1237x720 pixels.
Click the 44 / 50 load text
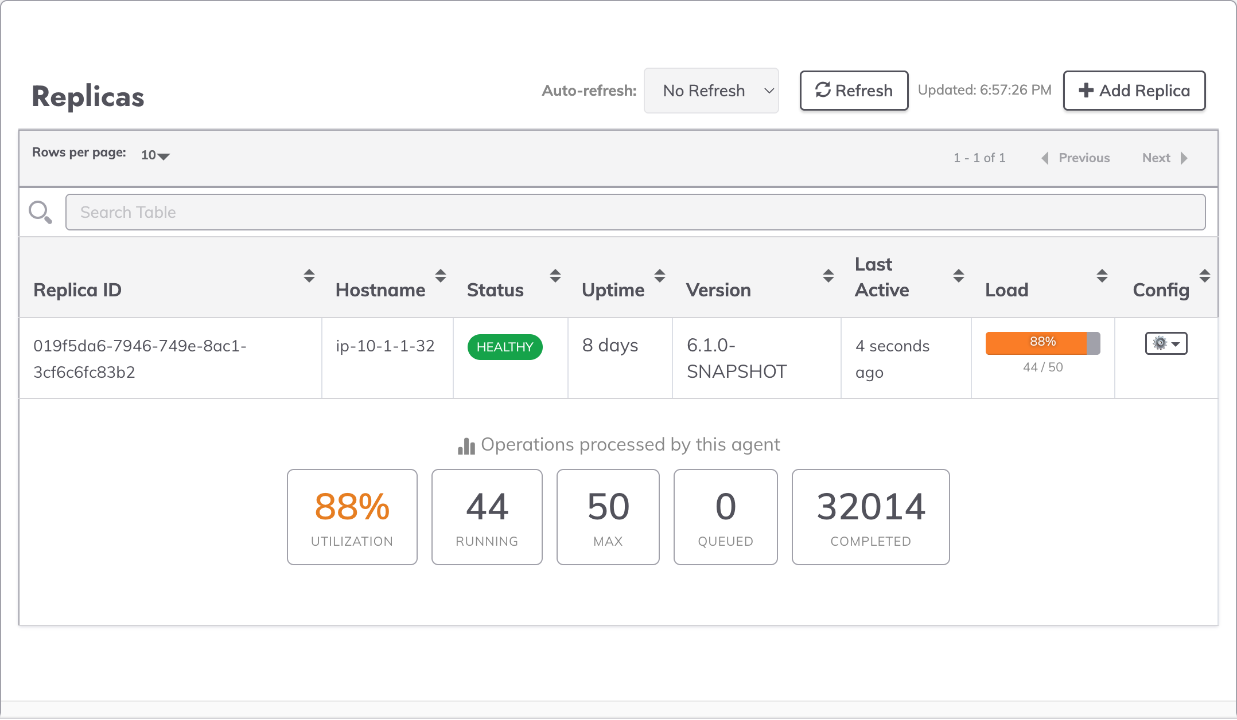1043,367
